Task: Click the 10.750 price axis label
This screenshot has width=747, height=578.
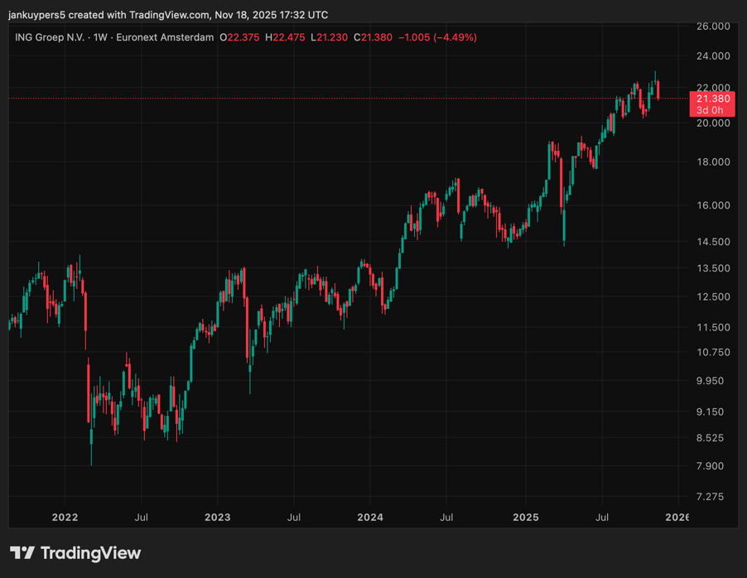Action: point(713,352)
